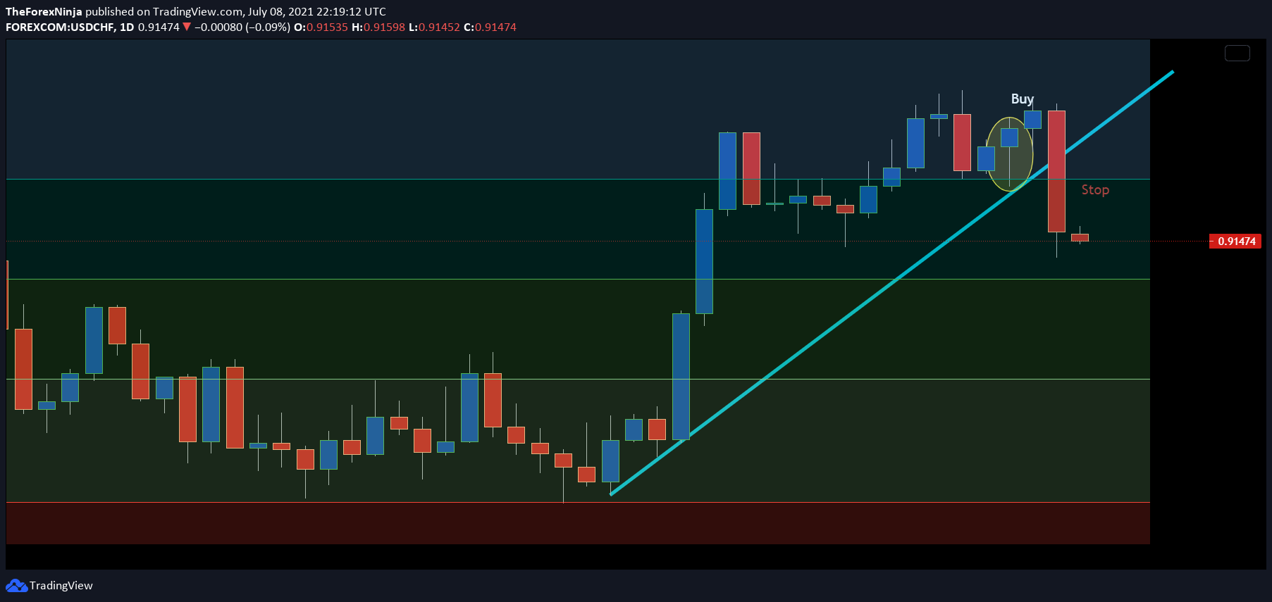Click the publish timestamp 'July 08, 2021 22:19:12 UTC'
Image resolution: width=1272 pixels, height=602 pixels.
point(316,11)
